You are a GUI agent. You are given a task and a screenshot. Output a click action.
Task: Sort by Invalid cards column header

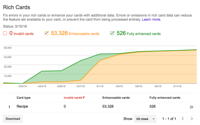click(x=73, y=98)
